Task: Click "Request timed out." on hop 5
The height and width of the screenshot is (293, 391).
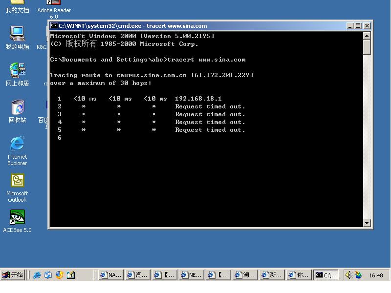Action: (x=210, y=130)
